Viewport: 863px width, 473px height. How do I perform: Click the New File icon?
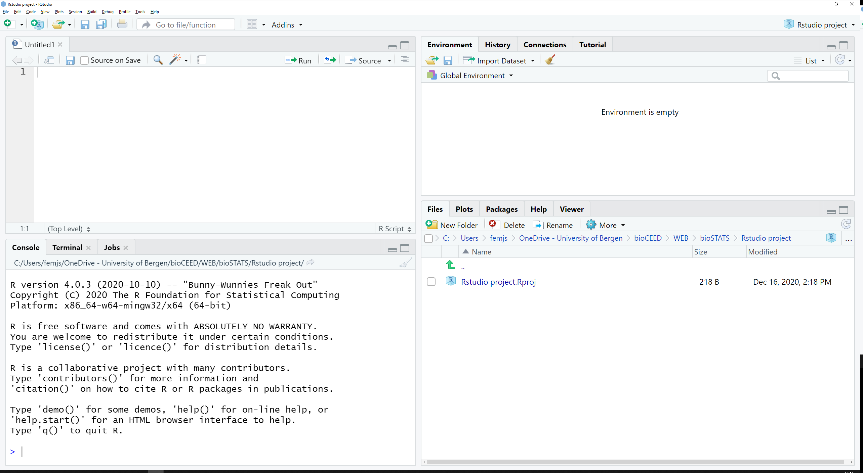click(8, 25)
